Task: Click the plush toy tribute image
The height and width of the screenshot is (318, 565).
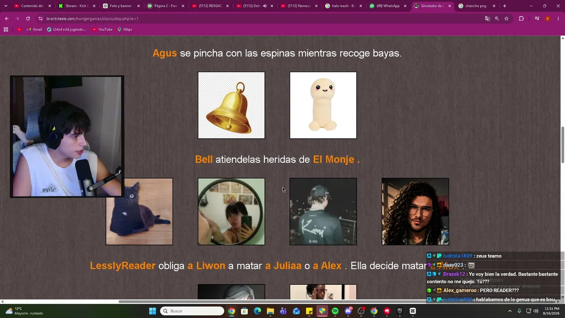Action: [323, 105]
